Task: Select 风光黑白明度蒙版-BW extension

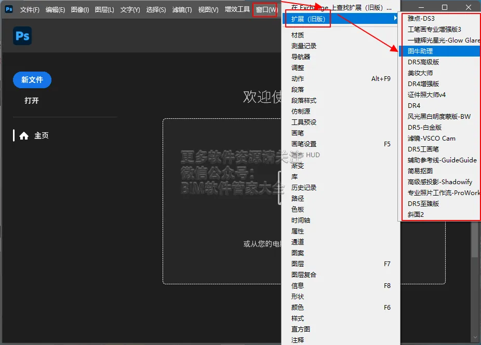Action: click(x=440, y=117)
